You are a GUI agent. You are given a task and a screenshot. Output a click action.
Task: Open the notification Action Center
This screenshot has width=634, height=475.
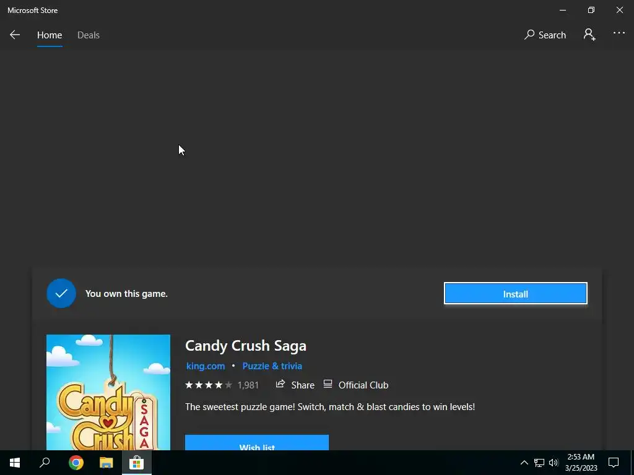[x=614, y=463]
